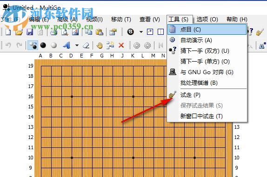Create a new game record
The image size is (267, 177).
8,32
